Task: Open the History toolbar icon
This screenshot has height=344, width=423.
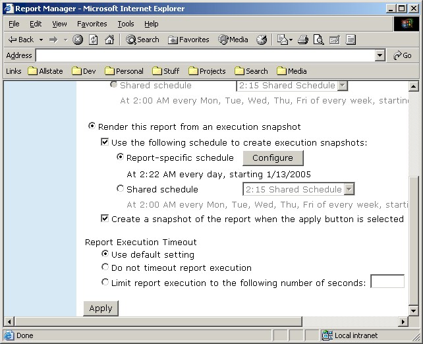Action: (x=262, y=40)
